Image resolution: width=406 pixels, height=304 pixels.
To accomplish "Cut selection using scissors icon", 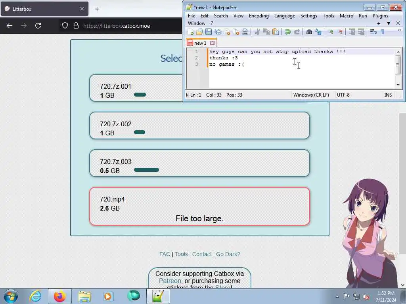I will coord(257,32).
